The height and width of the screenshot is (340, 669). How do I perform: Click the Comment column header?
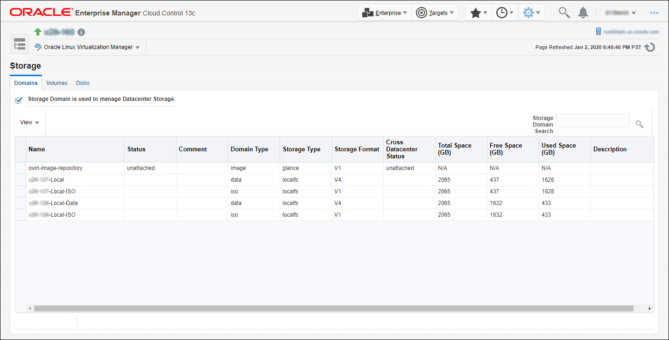tap(202, 149)
